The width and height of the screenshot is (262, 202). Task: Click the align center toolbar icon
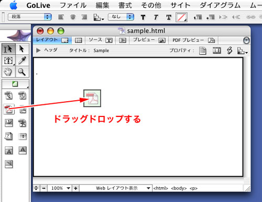click(73, 17)
